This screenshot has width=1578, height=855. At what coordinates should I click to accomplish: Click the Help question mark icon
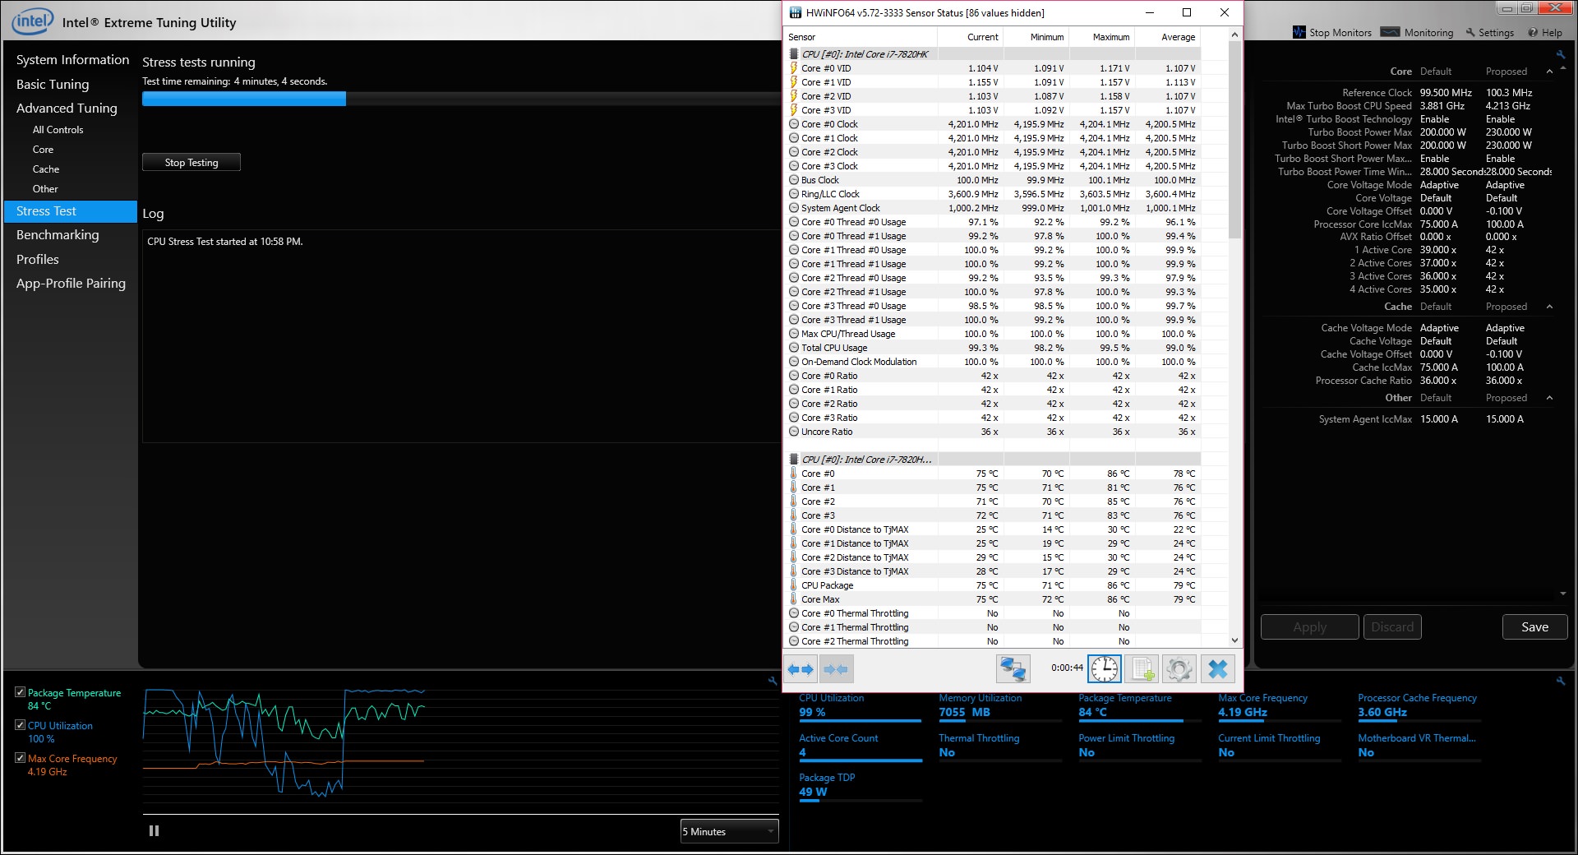(x=1533, y=33)
